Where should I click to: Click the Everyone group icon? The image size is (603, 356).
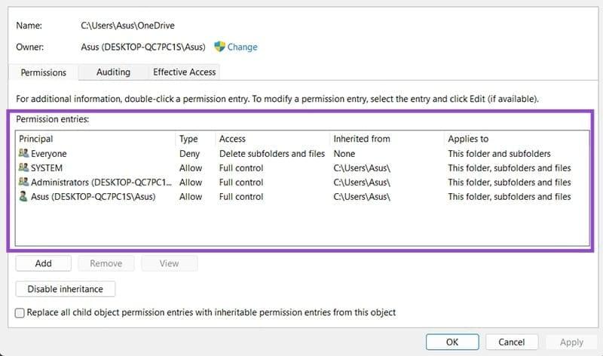pos(23,154)
